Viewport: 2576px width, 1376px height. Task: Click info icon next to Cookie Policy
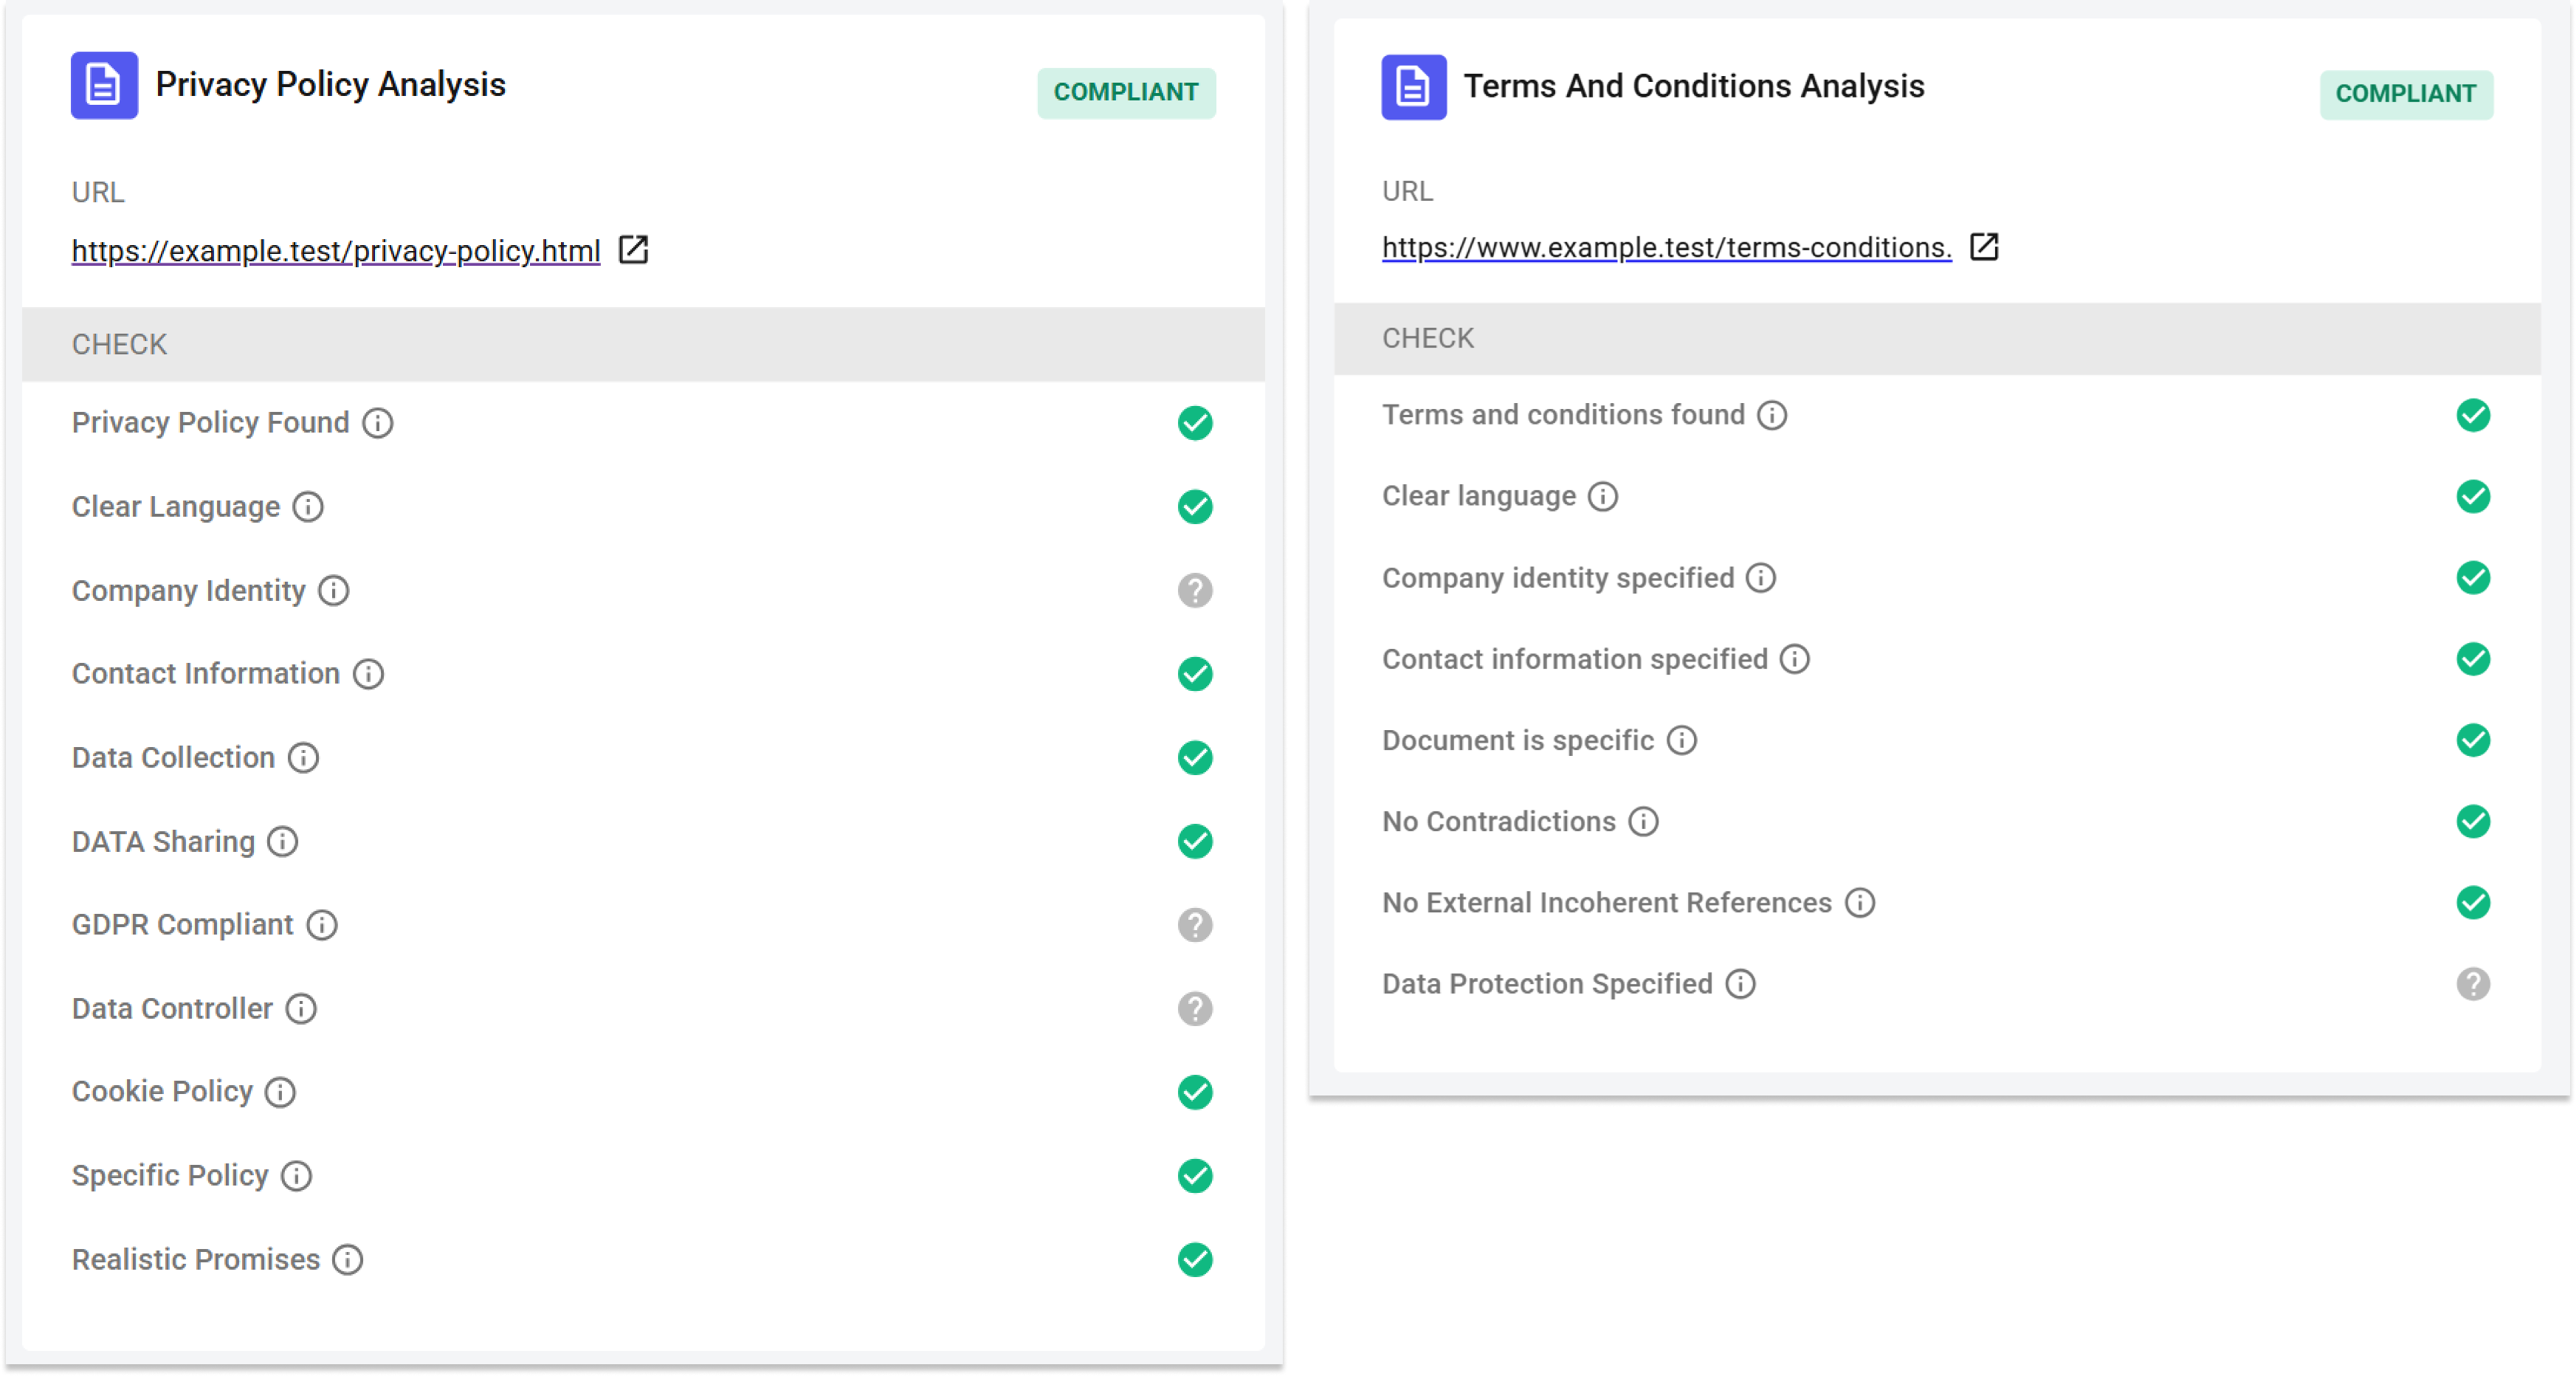[x=280, y=1092]
